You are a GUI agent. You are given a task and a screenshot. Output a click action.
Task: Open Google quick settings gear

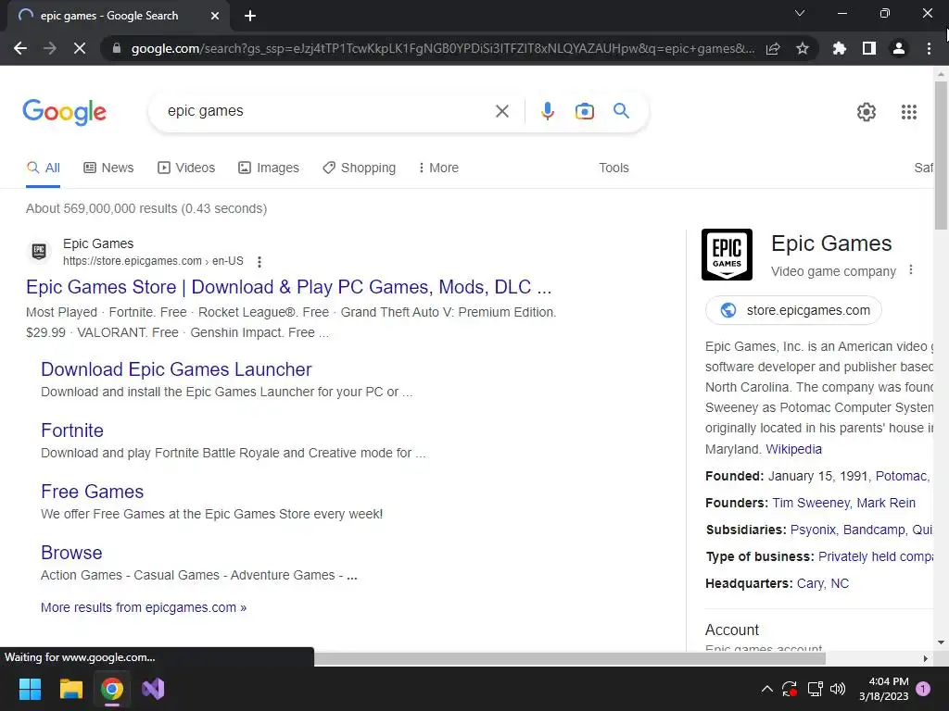point(867,112)
